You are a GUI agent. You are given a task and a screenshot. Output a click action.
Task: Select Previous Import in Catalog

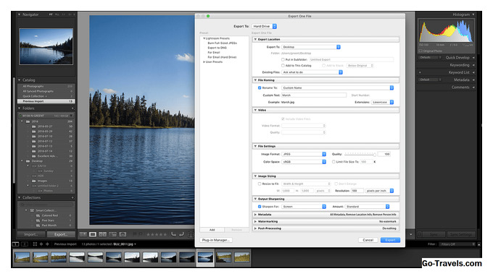tap(46, 101)
